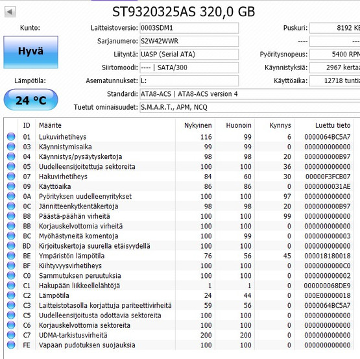Click the Tuetut ominaisuudet field
Screen dimensions: 360x359
[x=250, y=107]
